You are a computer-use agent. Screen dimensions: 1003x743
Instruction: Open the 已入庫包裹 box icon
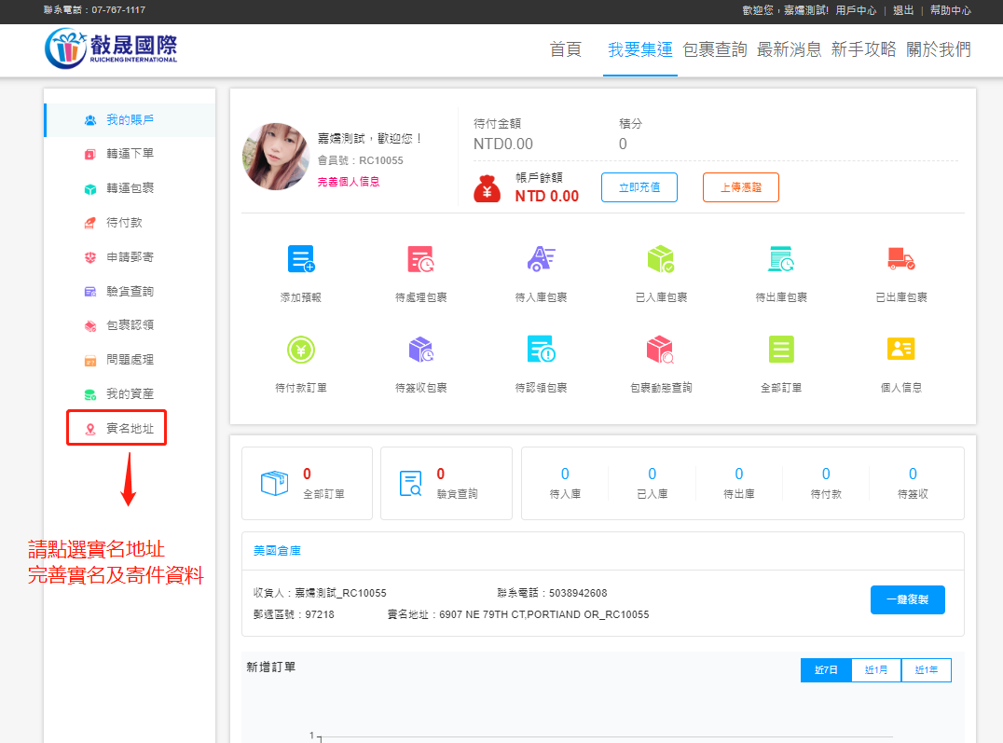click(x=660, y=259)
